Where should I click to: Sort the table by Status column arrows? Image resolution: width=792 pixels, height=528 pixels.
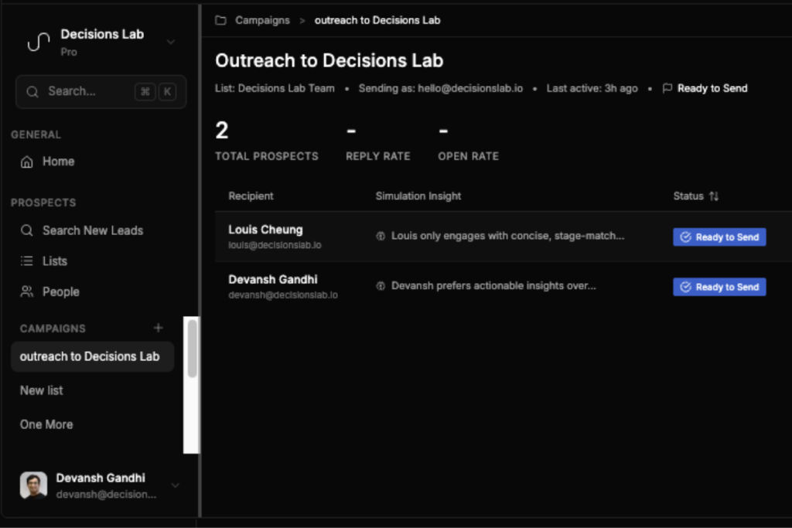(714, 196)
